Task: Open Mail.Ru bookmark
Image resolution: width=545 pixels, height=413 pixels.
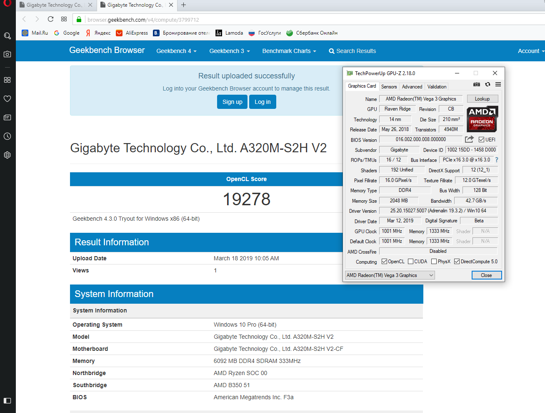Action: click(x=35, y=33)
